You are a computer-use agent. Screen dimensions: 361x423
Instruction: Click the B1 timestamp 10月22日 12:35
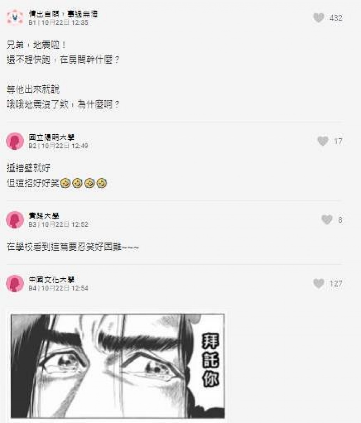coord(65,22)
